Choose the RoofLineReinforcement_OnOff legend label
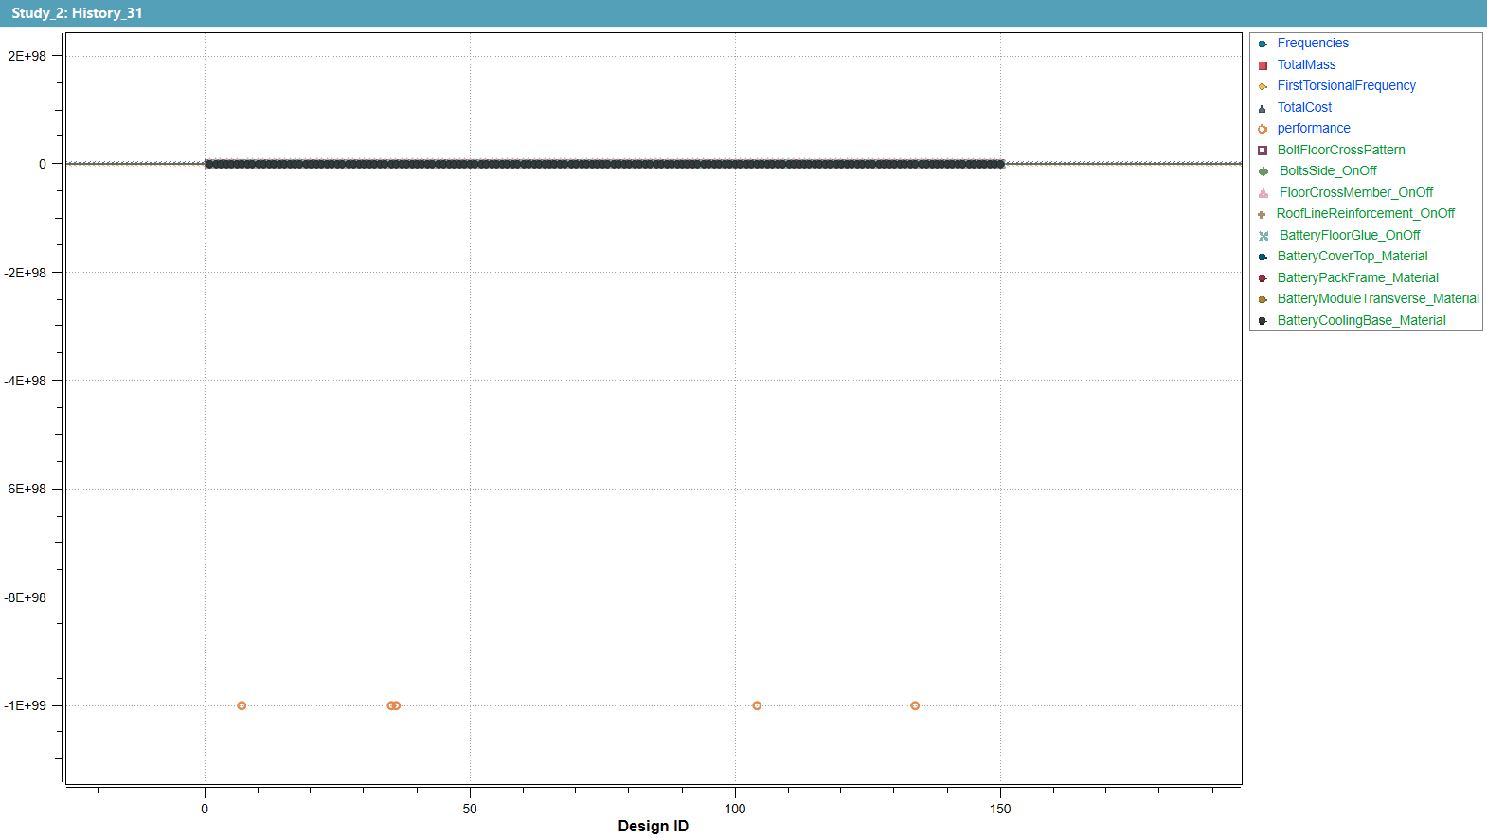Image resolution: width=1487 pixels, height=838 pixels. point(1366,213)
